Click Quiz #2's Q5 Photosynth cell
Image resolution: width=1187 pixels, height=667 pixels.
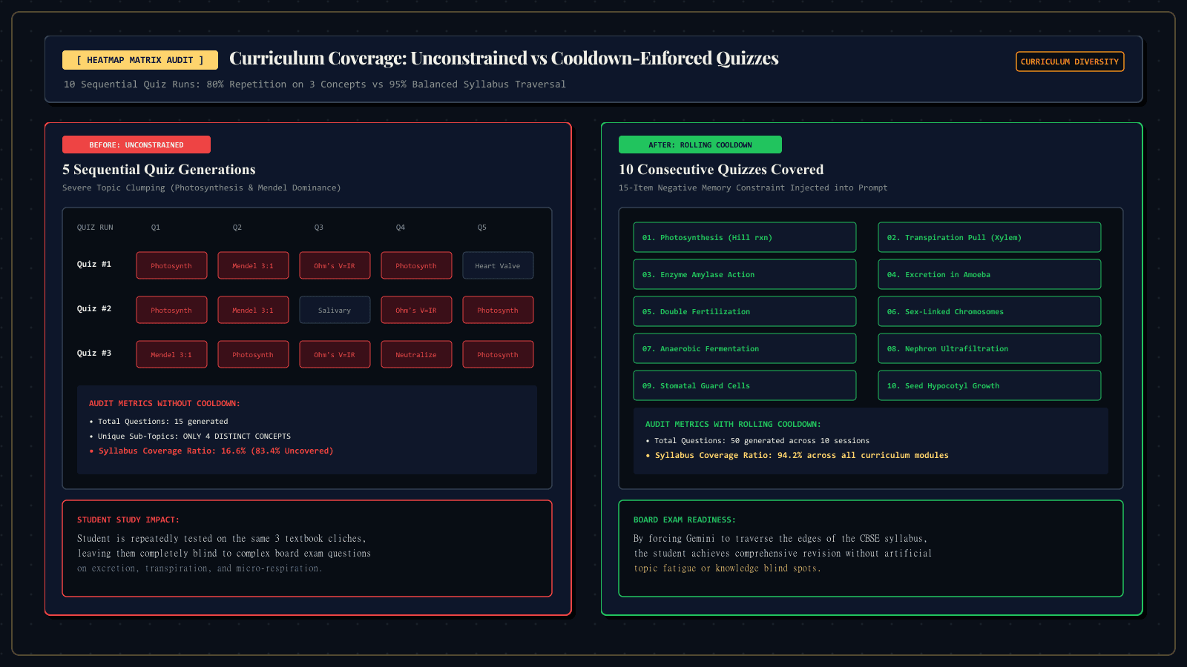[498, 310]
